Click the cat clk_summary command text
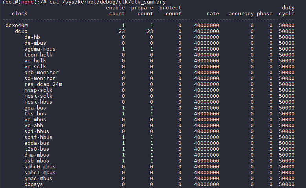 click(x=108, y=2)
